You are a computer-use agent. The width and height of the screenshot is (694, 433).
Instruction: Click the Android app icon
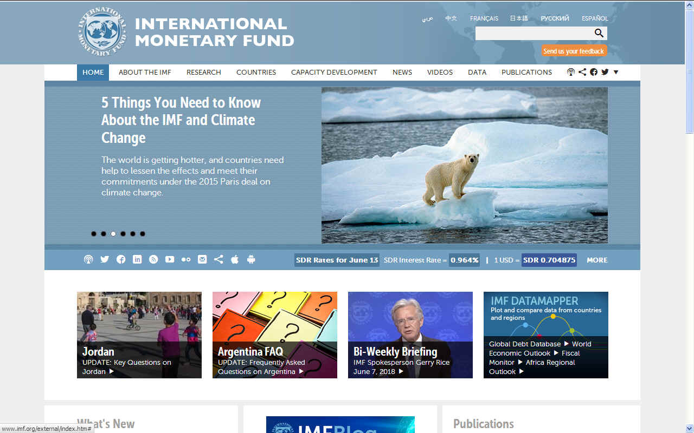pos(251,259)
